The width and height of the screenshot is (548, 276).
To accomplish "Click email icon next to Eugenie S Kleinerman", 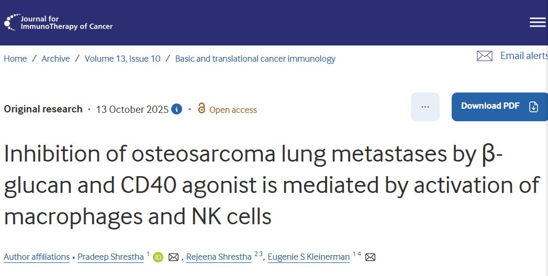I will click(x=370, y=257).
